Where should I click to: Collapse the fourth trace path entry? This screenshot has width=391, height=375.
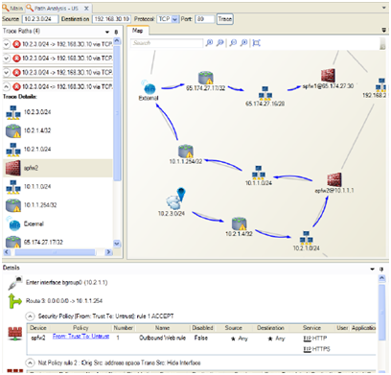(7, 86)
